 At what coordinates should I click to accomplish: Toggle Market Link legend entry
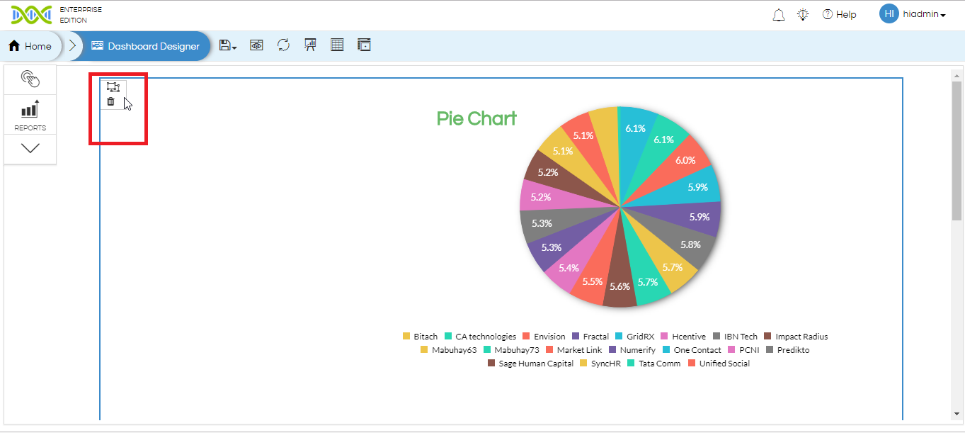pyautogui.click(x=573, y=350)
